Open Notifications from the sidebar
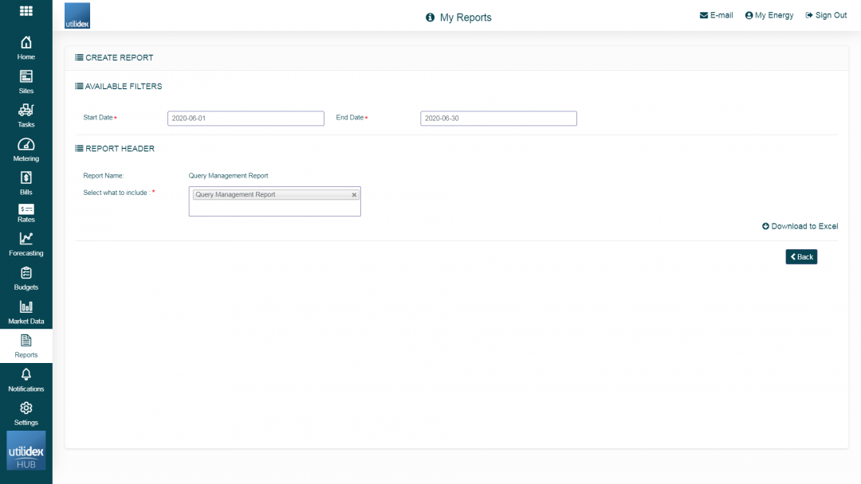 click(x=26, y=381)
